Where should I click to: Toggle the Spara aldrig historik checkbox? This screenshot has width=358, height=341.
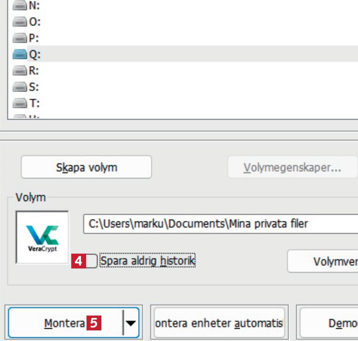[x=91, y=261]
